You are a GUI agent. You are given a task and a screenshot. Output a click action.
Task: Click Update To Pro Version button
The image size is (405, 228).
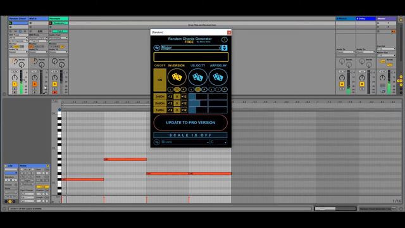pyautogui.click(x=190, y=122)
